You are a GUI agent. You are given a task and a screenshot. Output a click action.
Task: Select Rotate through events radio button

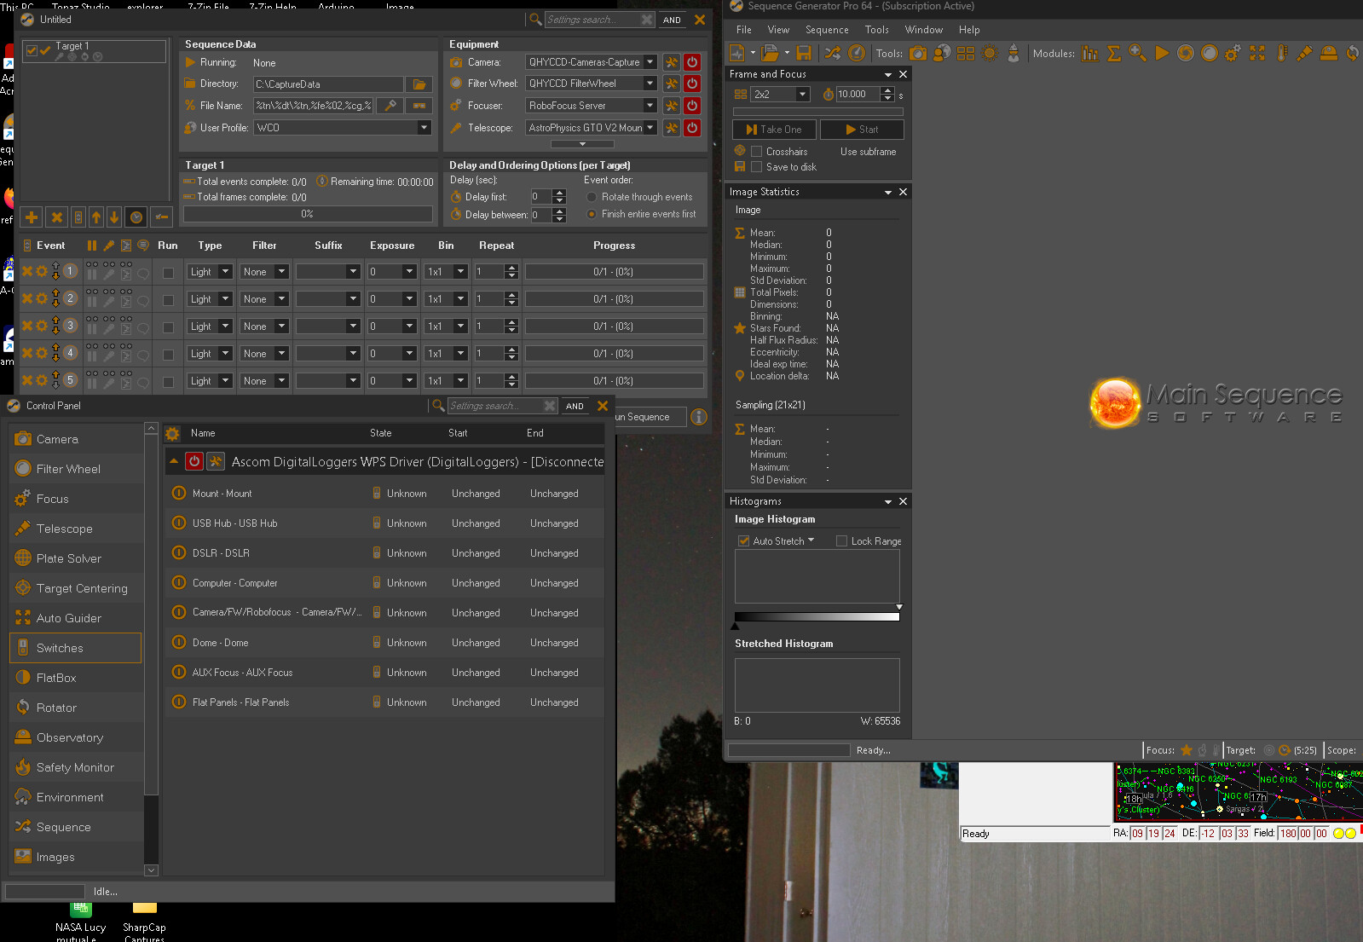pyautogui.click(x=592, y=197)
